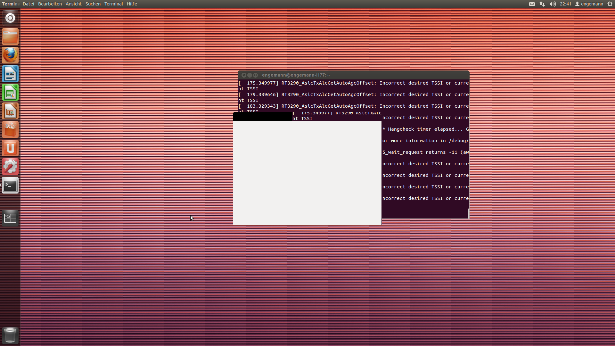Click the terminal title bar engemann@engemann-H77
Image resolution: width=615 pixels, height=346 pixels.
coord(296,75)
